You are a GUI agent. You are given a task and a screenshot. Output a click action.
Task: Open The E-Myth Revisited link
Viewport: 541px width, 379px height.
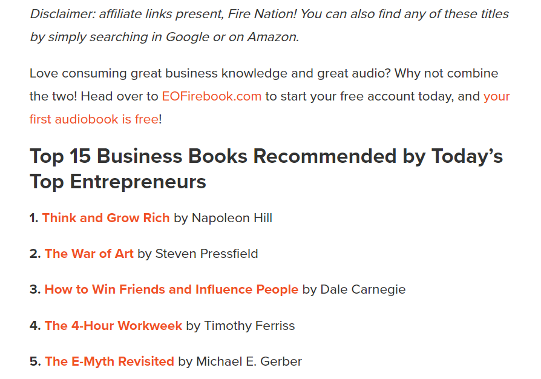110,361
